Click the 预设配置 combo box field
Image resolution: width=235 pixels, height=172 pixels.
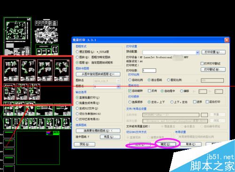point(171,52)
